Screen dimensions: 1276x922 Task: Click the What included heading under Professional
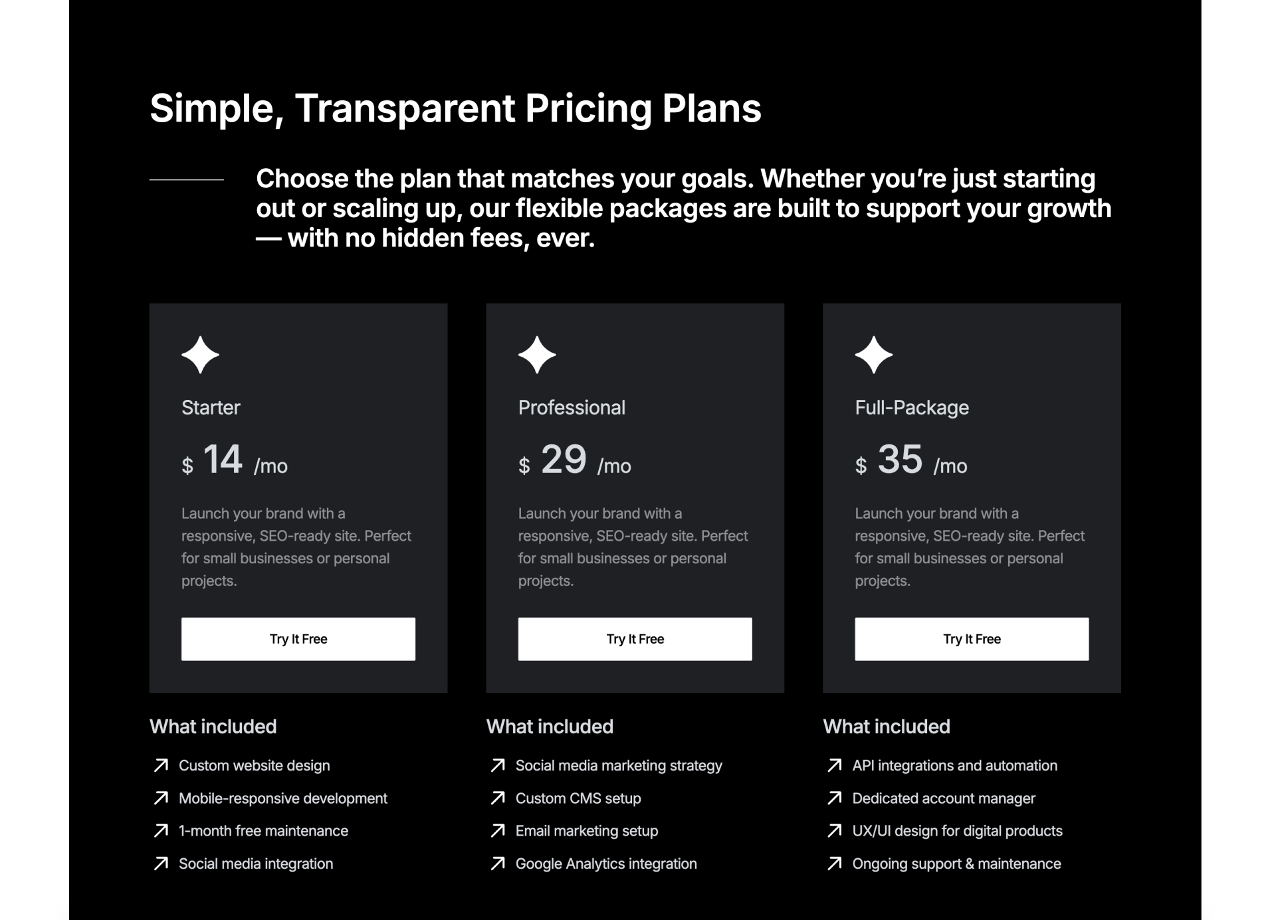click(x=549, y=726)
